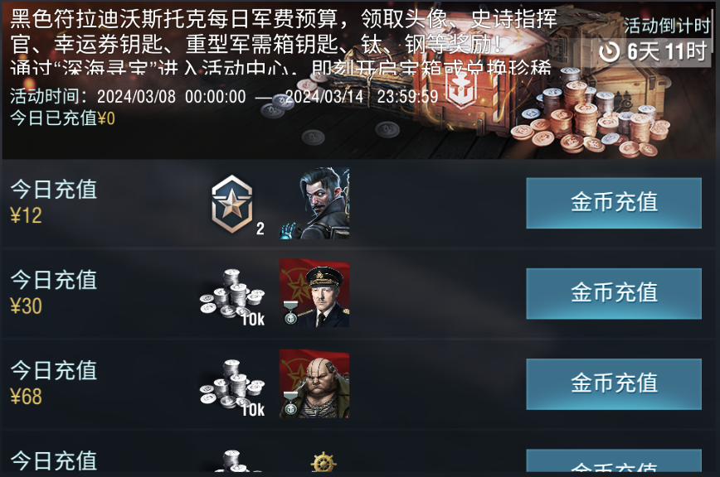
Task: Tap the gold ship wheel reward icon
Action: tap(324, 462)
